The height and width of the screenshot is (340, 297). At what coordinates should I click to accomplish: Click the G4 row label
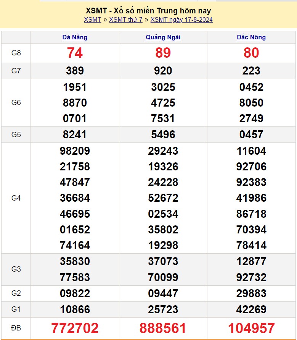point(16,198)
